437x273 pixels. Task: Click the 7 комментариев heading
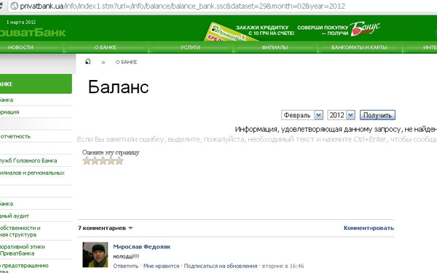(x=102, y=228)
